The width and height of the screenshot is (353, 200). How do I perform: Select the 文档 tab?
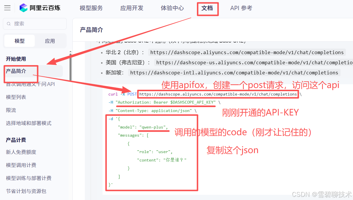click(x=207, y=8)
